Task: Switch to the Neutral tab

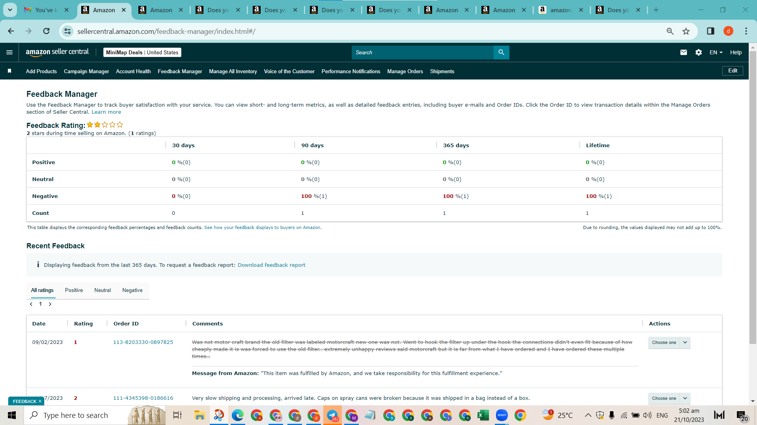Action: tap(103, 290)
